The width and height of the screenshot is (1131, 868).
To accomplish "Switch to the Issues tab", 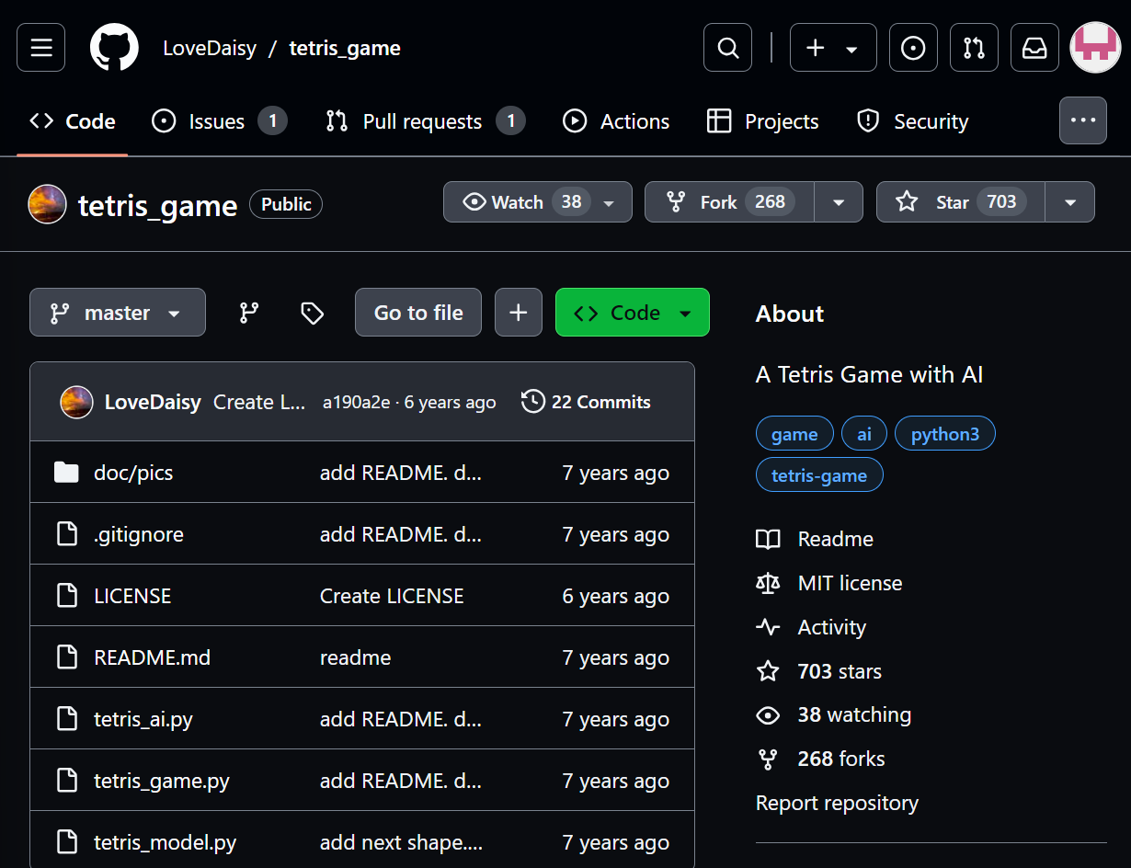I will pyautogui.click(x=220, y=121).
